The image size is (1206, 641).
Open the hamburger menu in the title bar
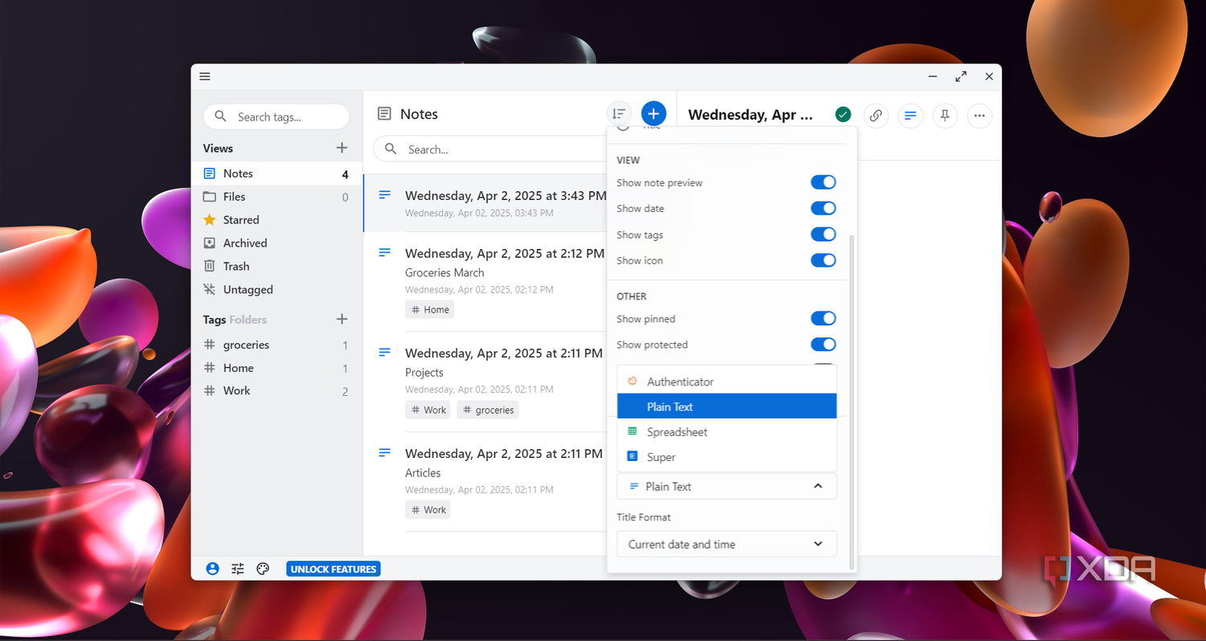[205, 76]
